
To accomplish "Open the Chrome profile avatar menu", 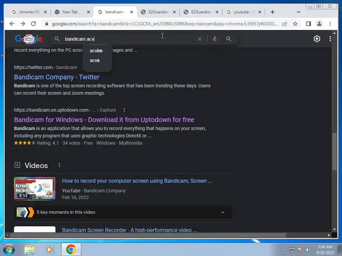I will tap(319, 24).
